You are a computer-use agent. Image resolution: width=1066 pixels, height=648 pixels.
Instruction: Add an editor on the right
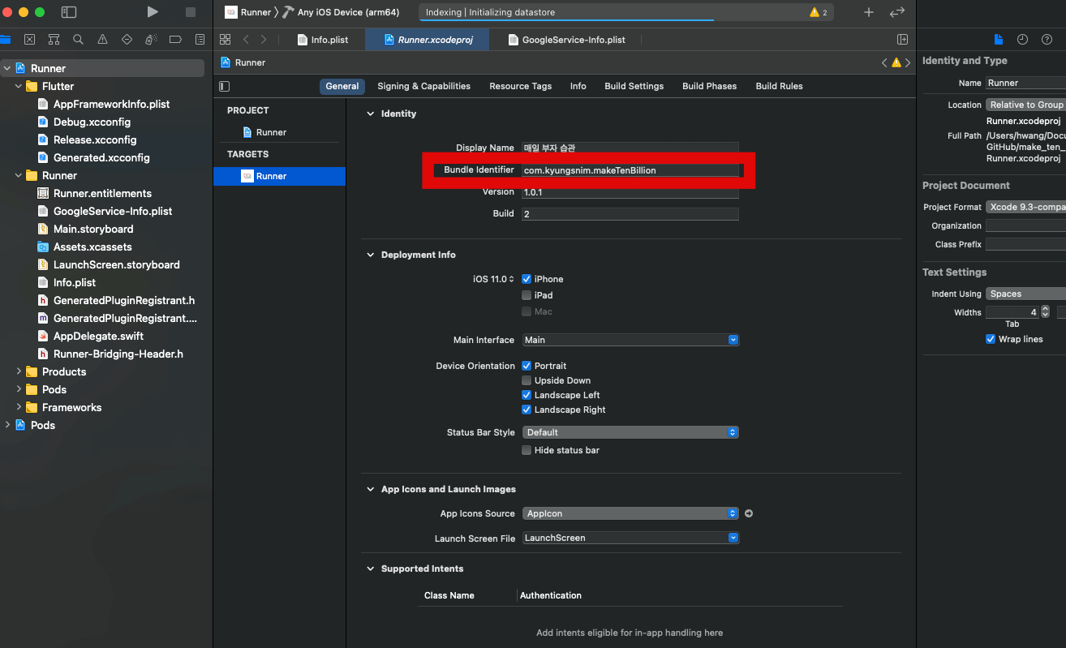pyautogui.click(x=902, y=39)
